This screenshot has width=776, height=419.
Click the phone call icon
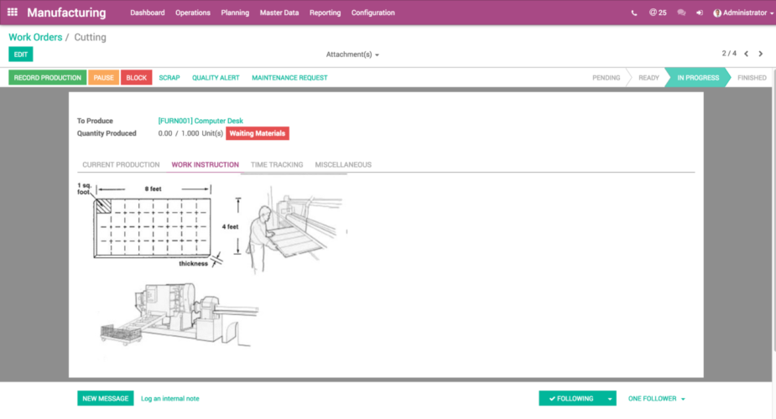tap(633, 13)
